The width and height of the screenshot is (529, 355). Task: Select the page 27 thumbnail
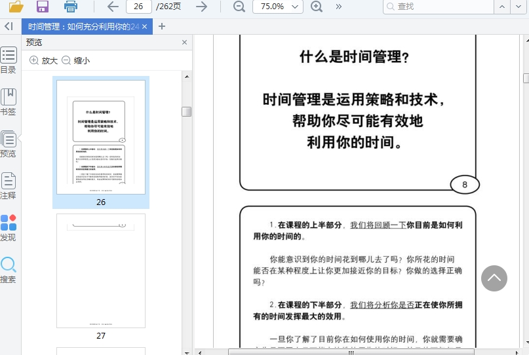[x=101, y=271]
